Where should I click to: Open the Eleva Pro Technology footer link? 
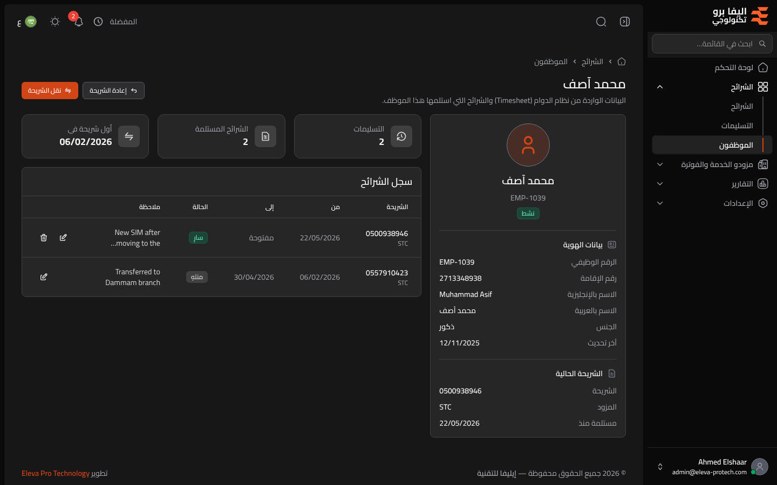[x=56, y=473]
